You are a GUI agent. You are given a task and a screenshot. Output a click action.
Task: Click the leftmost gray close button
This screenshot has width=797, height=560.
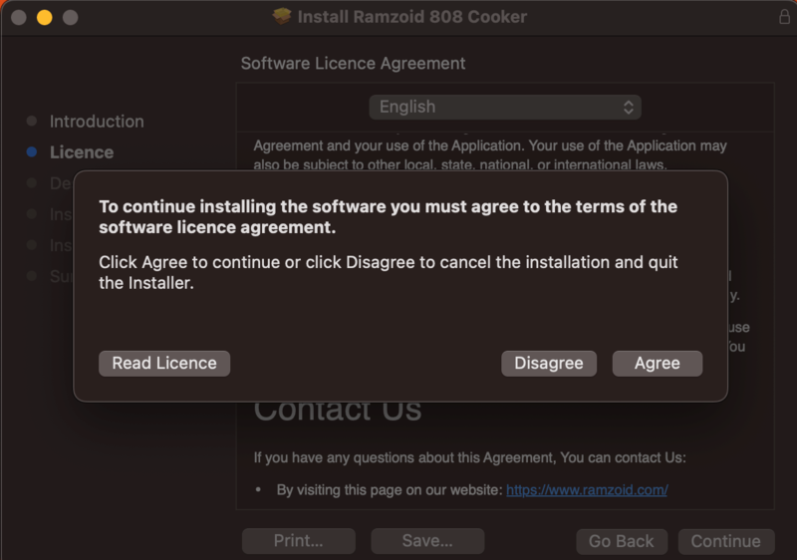coord(18,17)
